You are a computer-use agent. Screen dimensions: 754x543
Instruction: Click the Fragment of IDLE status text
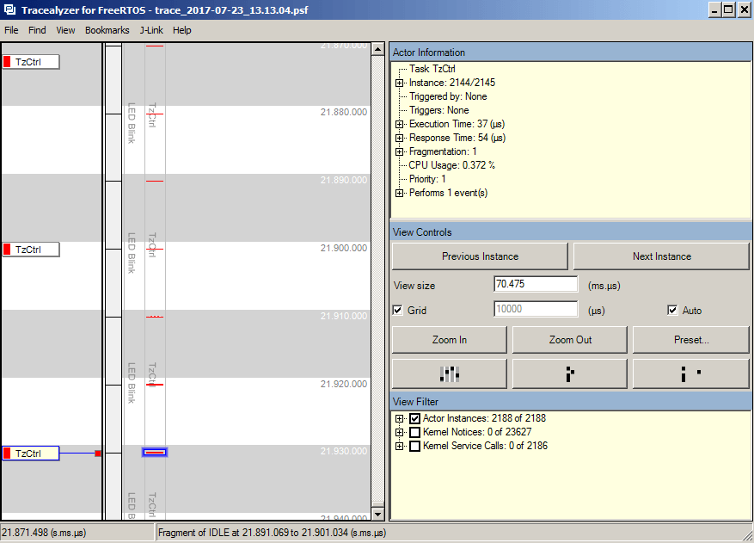[x=272, y=533]
